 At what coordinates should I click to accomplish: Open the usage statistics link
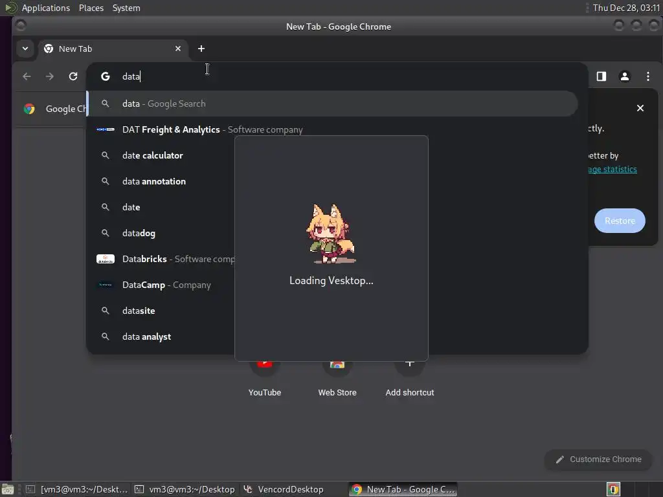[612, 169]
